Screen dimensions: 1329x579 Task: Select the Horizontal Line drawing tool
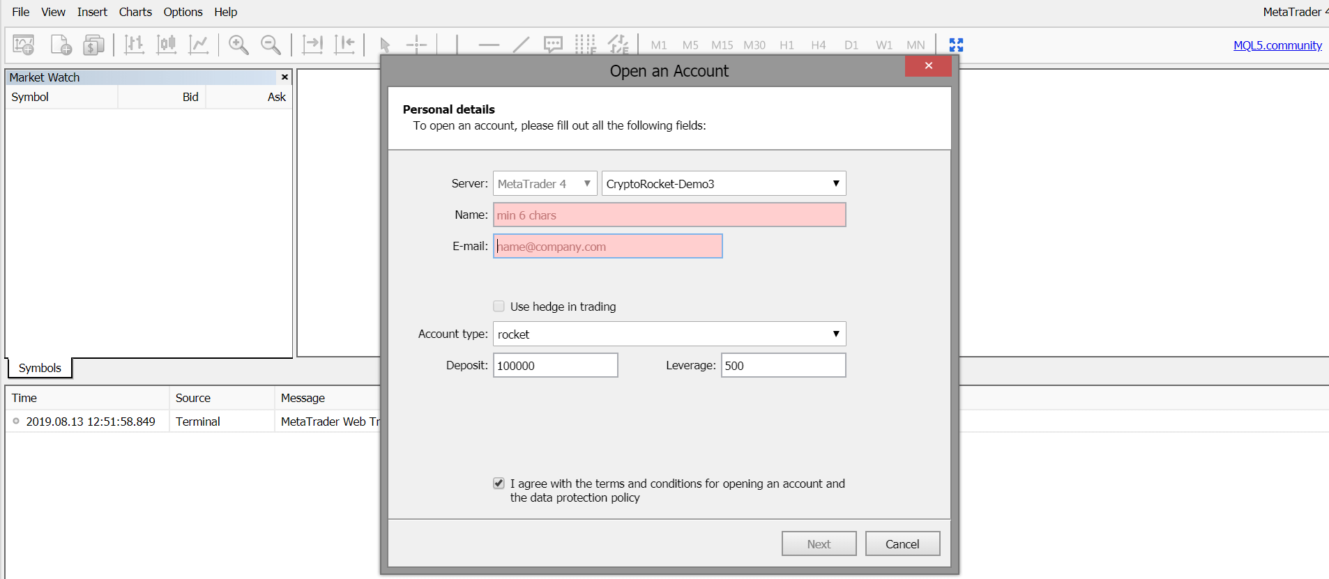(489, 45)
